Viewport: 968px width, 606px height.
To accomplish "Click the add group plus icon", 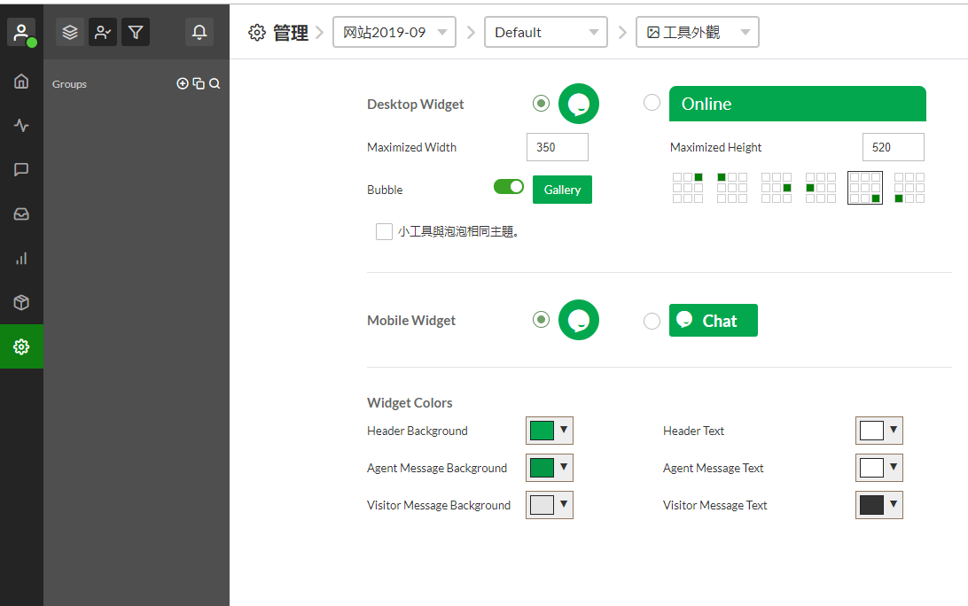I will [183, 84].
